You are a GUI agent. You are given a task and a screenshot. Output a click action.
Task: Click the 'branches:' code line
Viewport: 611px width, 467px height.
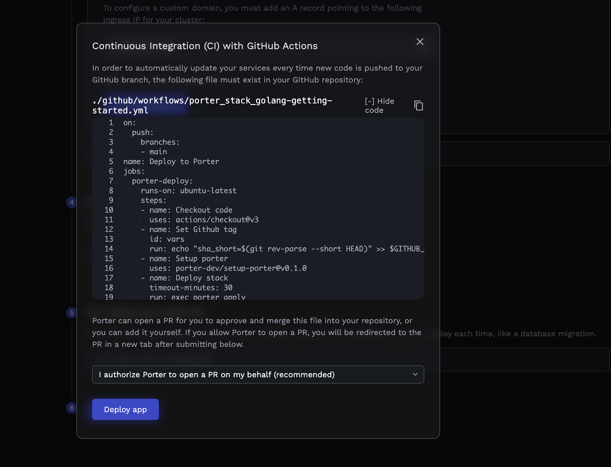tap(160, 142)
